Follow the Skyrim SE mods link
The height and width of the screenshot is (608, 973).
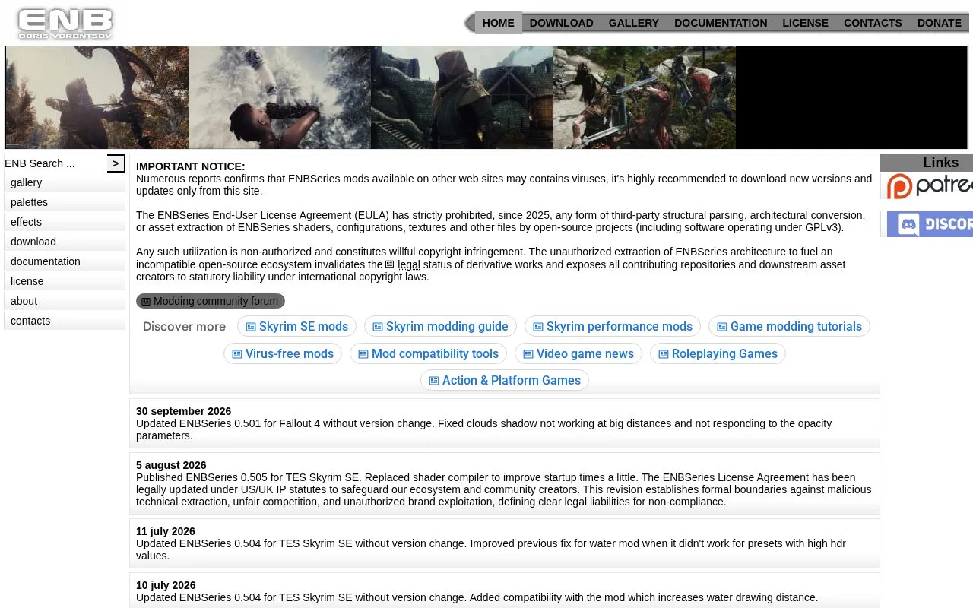296,326
